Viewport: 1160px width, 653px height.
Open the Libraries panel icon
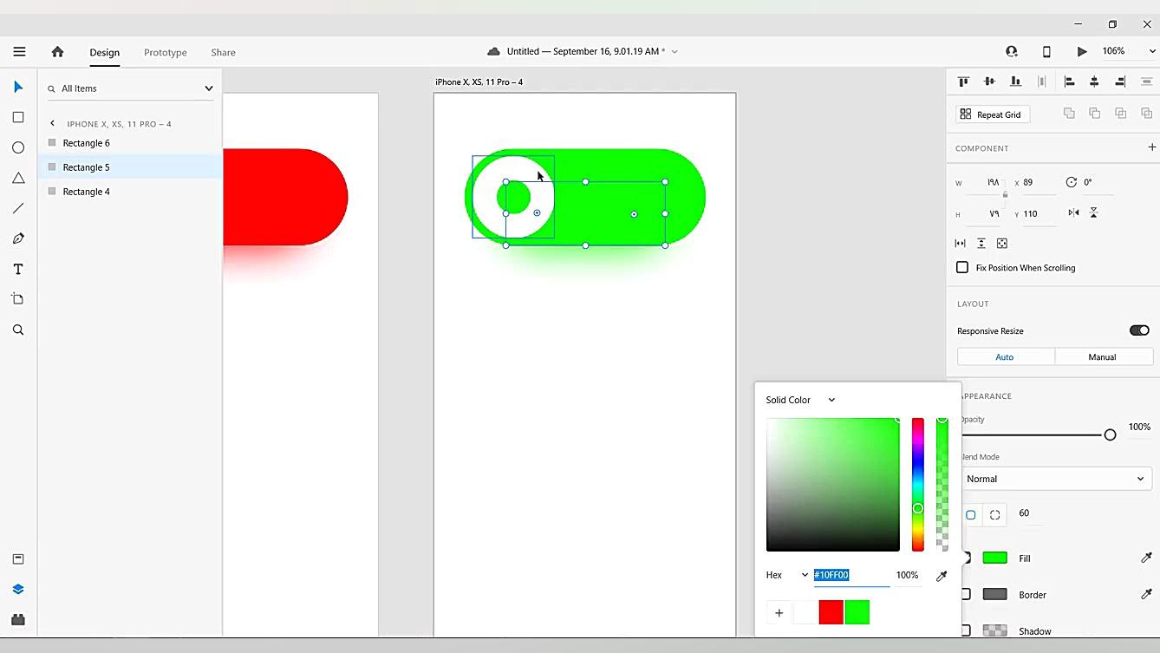click(18, 559)
